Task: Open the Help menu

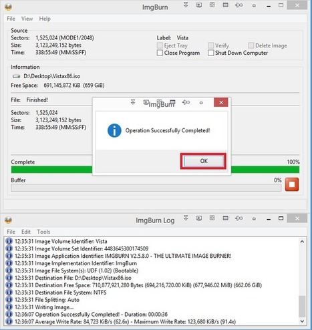Action: tap(45, 19)
